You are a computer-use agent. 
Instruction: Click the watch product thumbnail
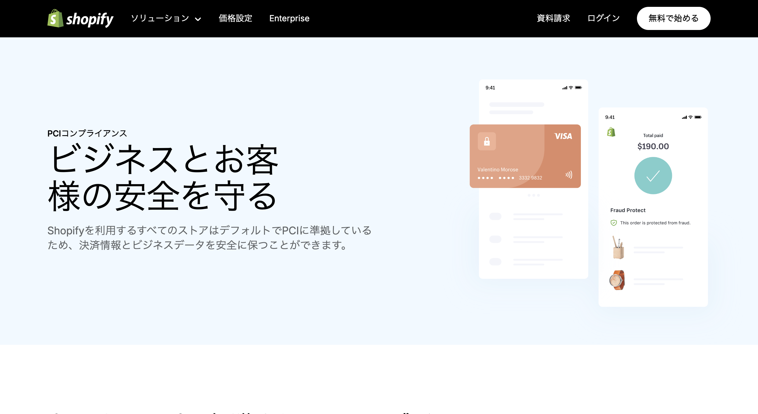click(618, 280)
